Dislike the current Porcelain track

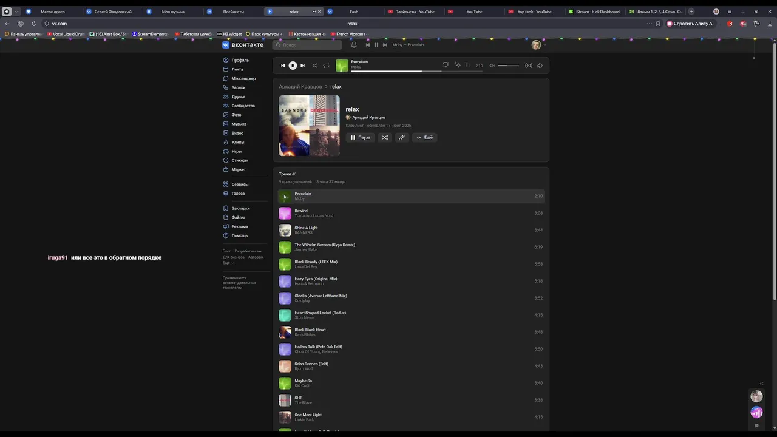click(446, 65)
